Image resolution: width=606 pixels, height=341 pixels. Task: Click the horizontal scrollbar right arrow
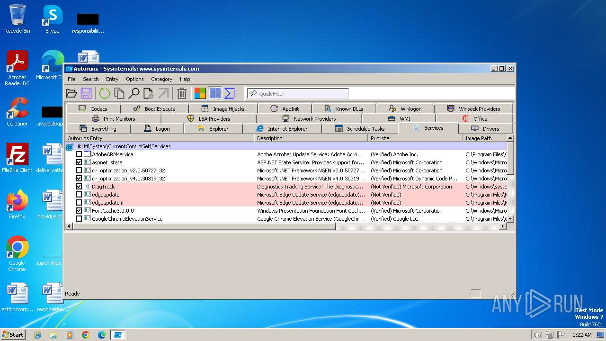[x=503, y=226]
